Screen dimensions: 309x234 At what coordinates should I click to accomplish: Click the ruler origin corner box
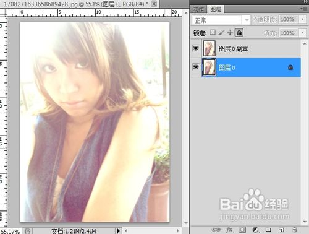coord(3,12)
